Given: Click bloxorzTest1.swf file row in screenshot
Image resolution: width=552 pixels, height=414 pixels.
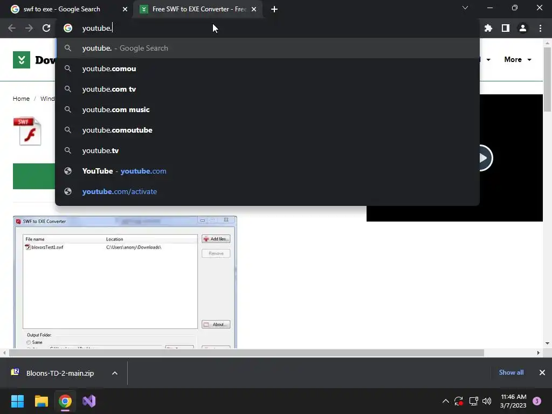Looking at the screenshot, I should click(110, 247).
